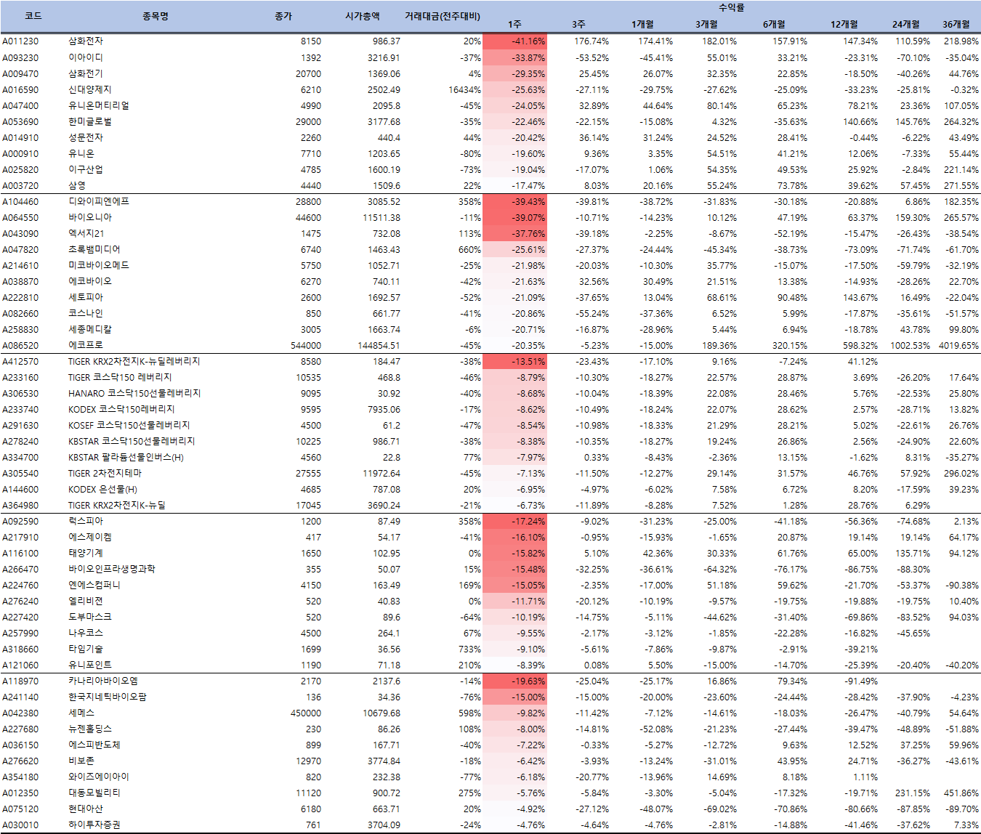The height and width of the screenshot is (834, 981).
Task: Click the 1개월 column header
Action: 642,25
